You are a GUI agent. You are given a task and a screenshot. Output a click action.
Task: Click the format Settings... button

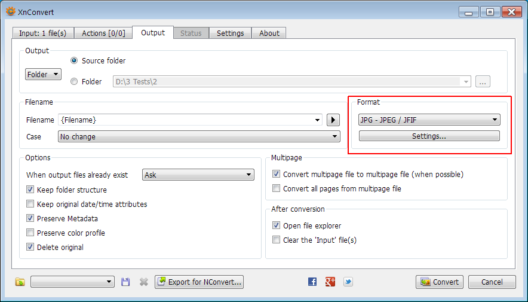click(429, 136)
